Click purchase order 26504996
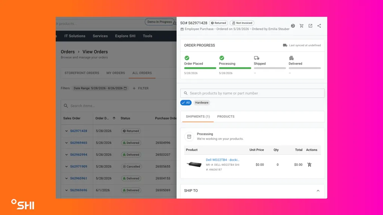 (x=163, y=143)
